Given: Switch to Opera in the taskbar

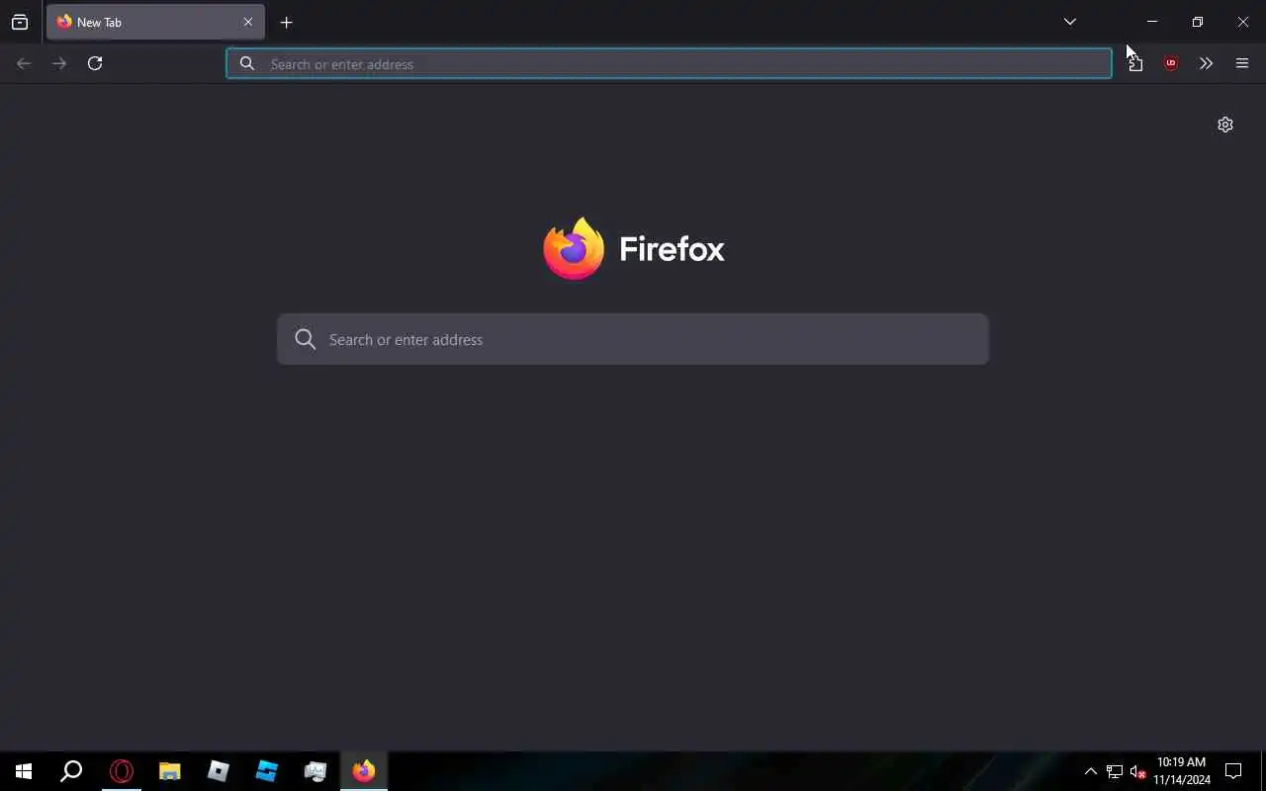Looking at the screenshot, I should click(122, 771).
